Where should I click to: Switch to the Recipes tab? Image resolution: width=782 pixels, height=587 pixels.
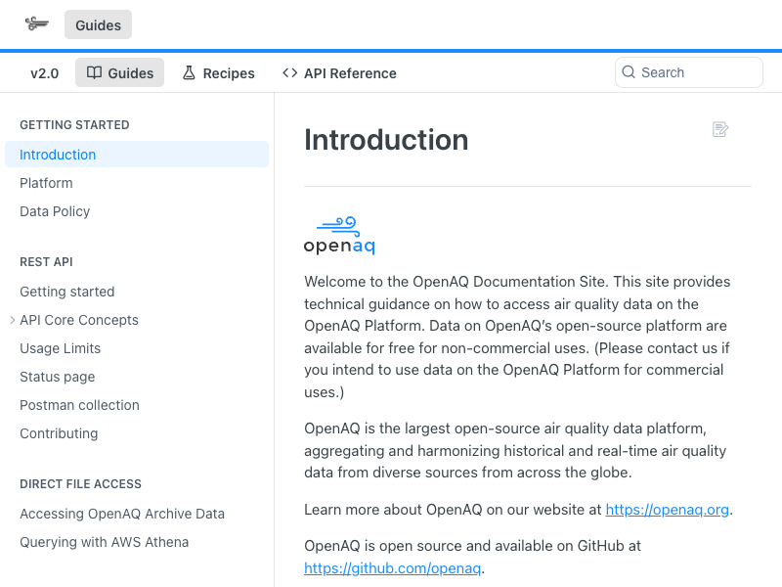point(218,72)
